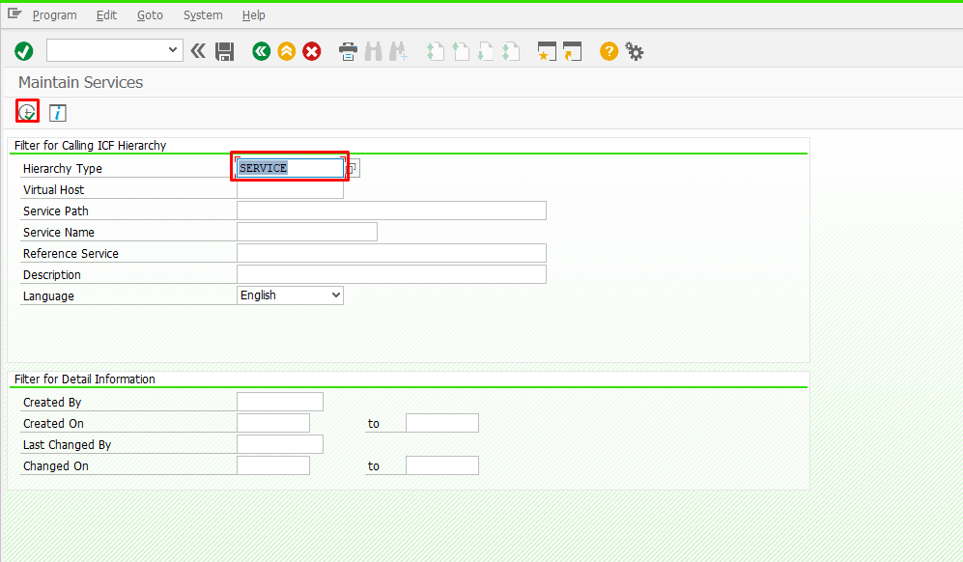The image size is (963, 562).
Task: Open the Information icon below Maintain Services
Action: [57, 112]
